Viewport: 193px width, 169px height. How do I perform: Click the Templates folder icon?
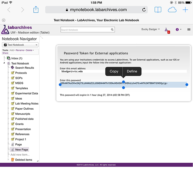click(13, 88)
